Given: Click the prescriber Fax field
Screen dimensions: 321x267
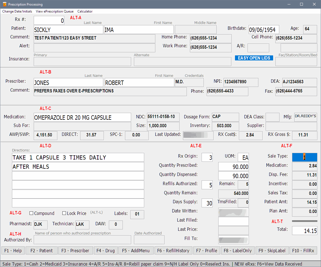Looking at the screenshot, I should point(296,91).
